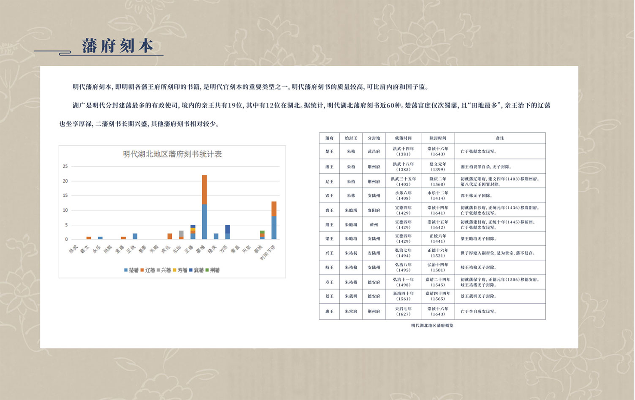Click the 正德十六年 (1521) cell
Image resolution: width=635 pixels, height=400 pixels.
438,253
